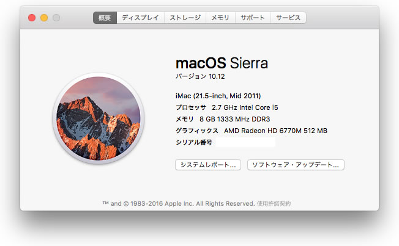Minimize the window with yellow button
The image size is (399, 246).
pos(44,18)
